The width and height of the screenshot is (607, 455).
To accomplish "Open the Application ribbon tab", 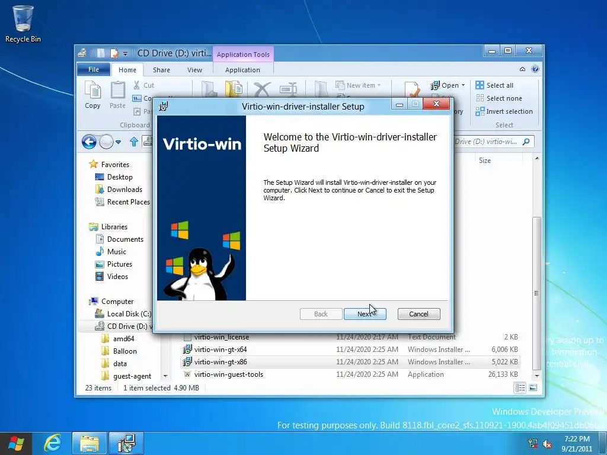I will [242, 70].
